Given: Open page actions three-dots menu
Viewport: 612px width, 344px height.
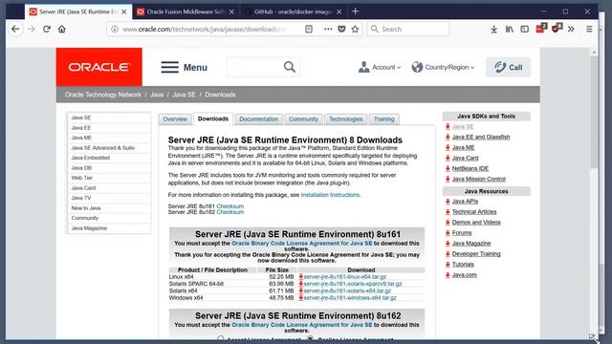Looking at the screenshot, I should coord(328,29).
